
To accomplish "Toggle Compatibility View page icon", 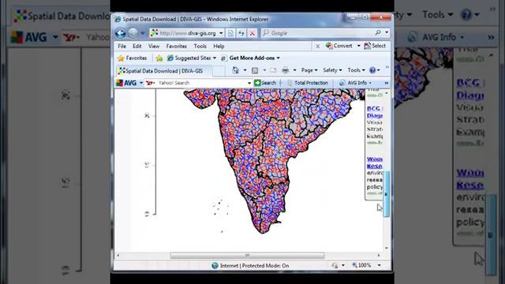I will tap(230, 33).
